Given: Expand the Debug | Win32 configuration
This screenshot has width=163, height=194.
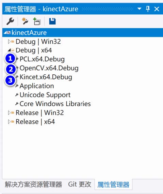Looking at the screenshot, I should click(x=9, y=42).
